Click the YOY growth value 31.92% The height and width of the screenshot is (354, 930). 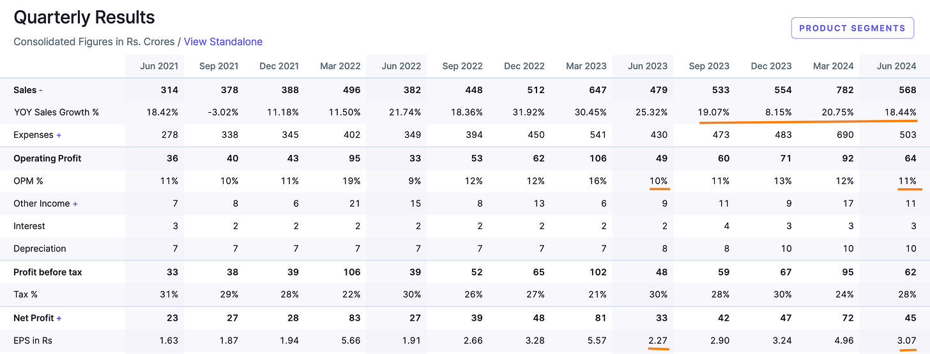coord(528,112)
